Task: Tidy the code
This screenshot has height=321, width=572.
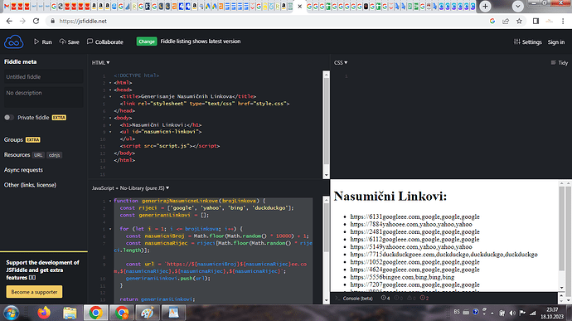Action: coord(560,63)
